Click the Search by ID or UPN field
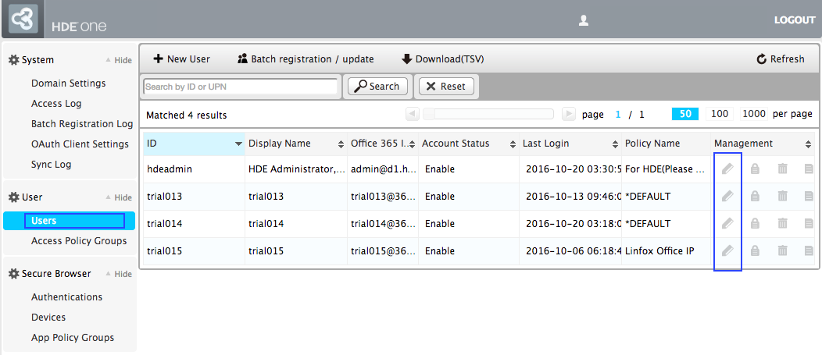Screen dimensions: 822x355 pyautogui.click(x=240, y=87)
